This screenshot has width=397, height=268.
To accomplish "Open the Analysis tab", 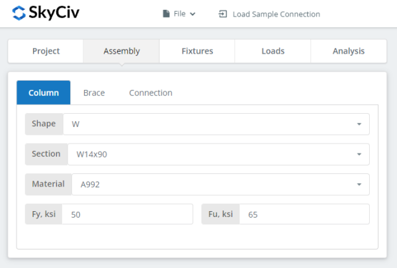I will 349,51.
